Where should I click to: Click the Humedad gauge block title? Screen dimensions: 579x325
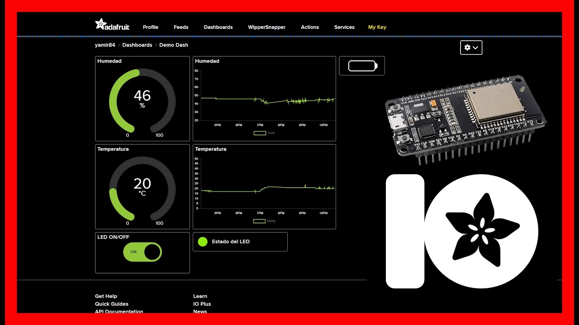point(109,61)
